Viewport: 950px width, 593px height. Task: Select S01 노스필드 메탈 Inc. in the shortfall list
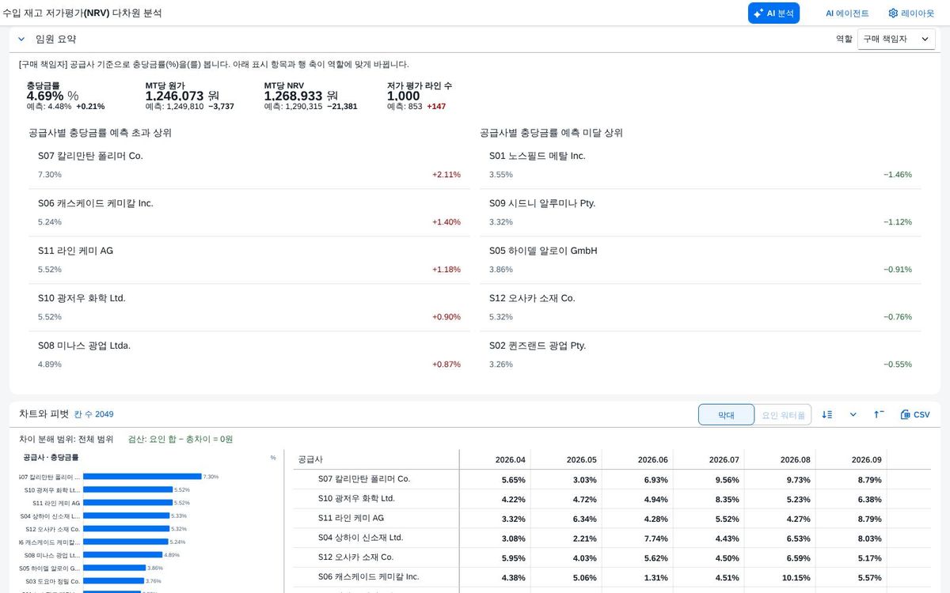coord(701,165)
